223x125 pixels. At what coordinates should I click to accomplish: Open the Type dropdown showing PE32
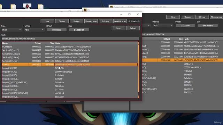[11, 30]
